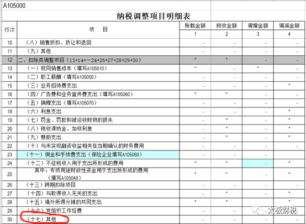The image size is (306, 224).
Task: Select 专项用途财政性资金 row 25 label
Action: 98,174
